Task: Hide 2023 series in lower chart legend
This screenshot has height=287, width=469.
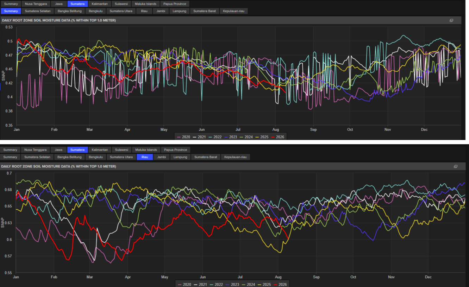Action: (232, 284)
